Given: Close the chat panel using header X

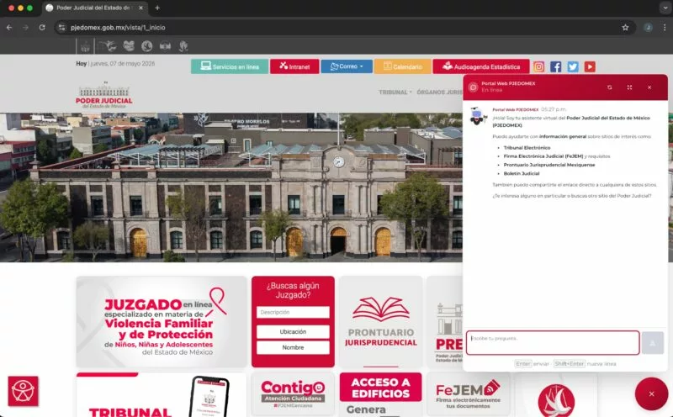Looking at the screenshot, I should point(649,87).
